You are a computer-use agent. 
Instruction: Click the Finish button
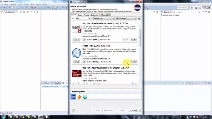122,111
